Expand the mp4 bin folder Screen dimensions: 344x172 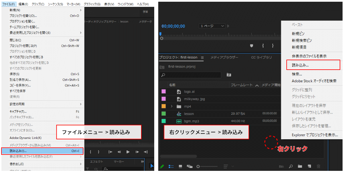pyautogui.click(x=172, y=106)
